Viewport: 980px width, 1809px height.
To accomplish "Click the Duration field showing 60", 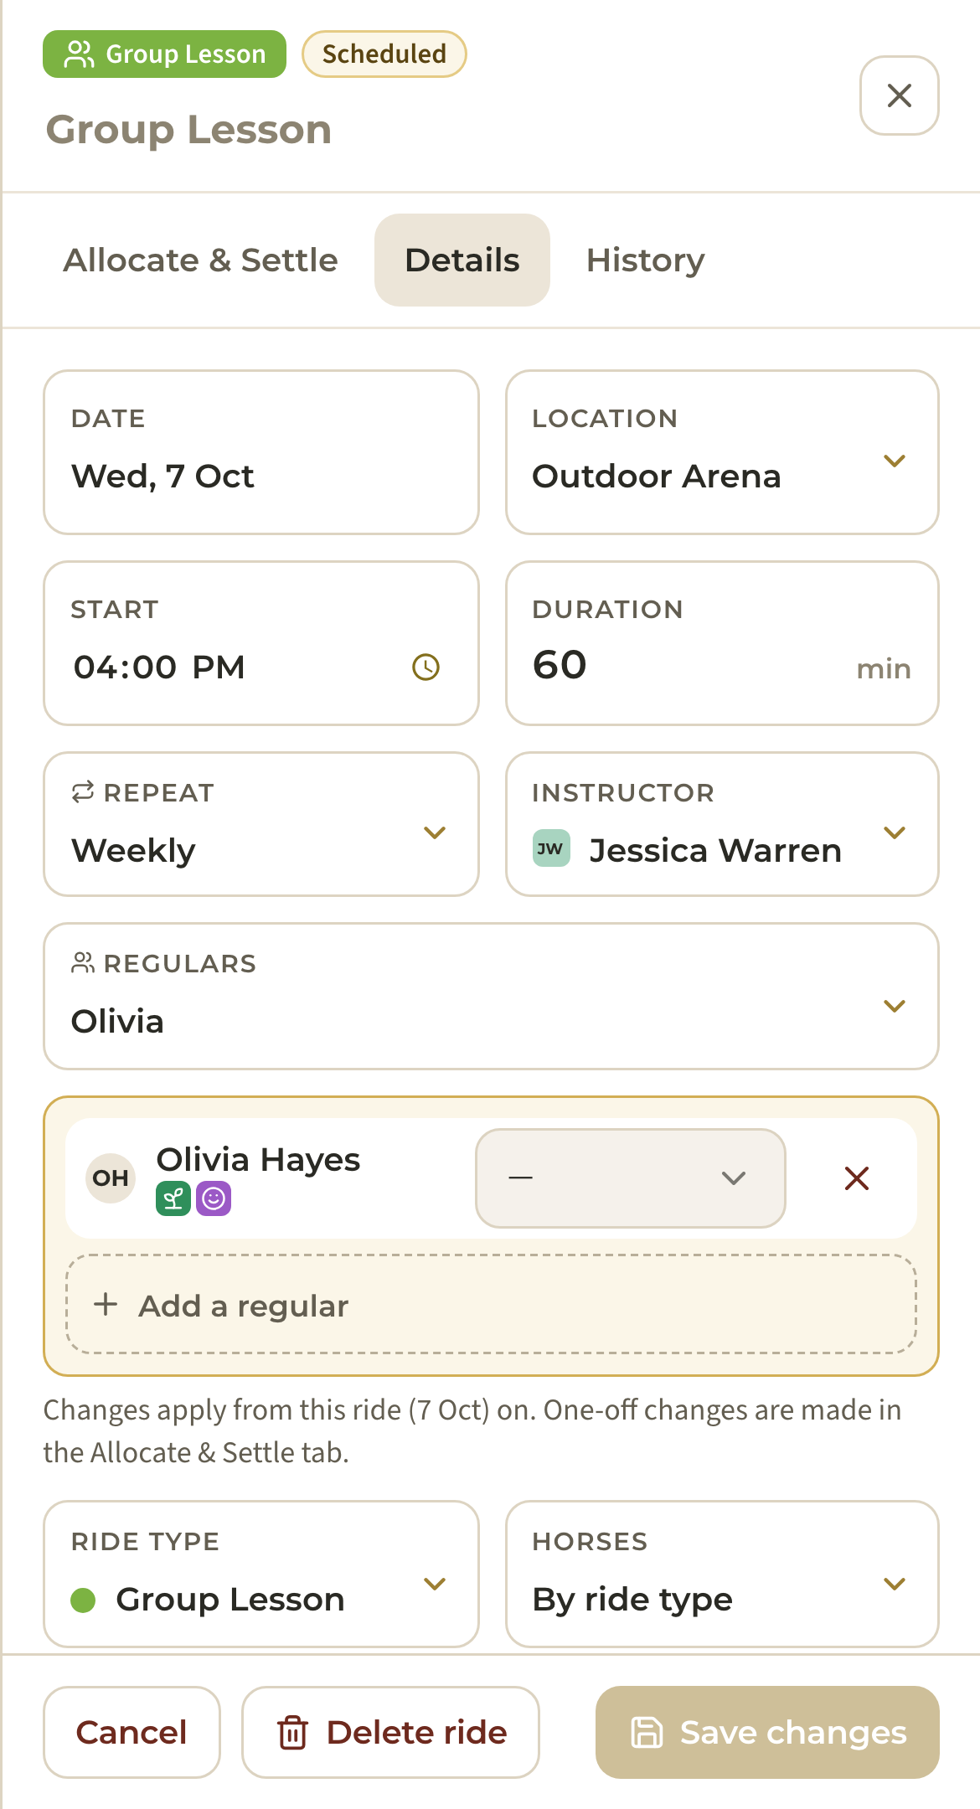I will point(722,643).
